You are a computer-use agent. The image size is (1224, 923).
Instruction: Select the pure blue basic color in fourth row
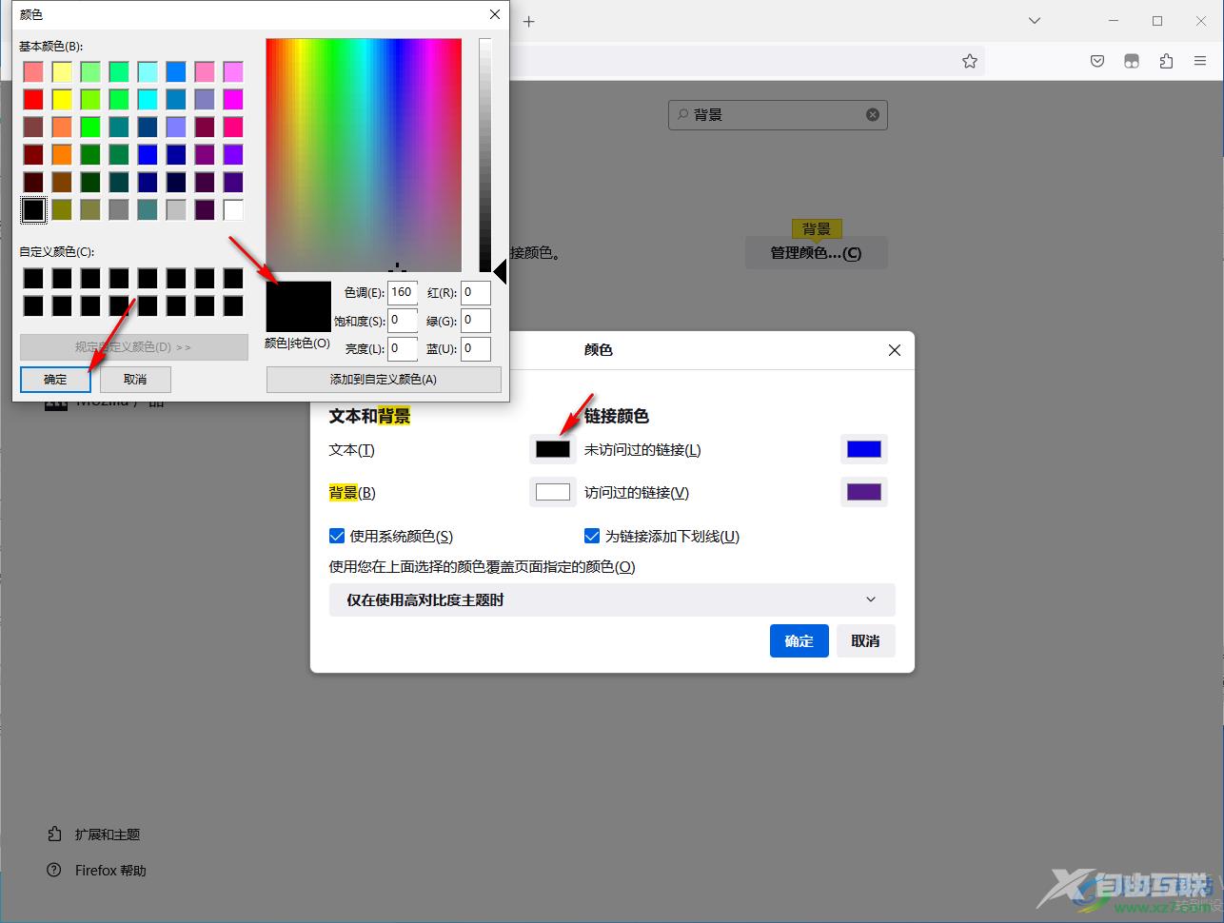148,154
